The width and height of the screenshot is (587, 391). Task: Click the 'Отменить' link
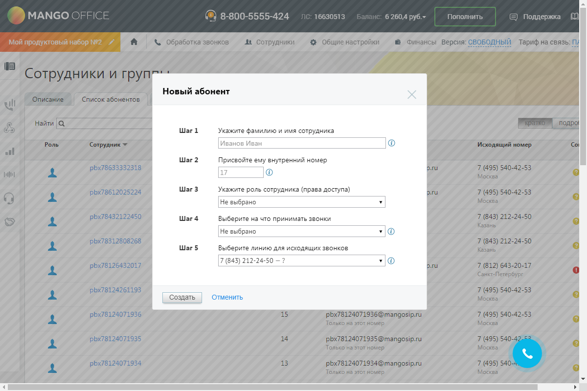(227, 297)
